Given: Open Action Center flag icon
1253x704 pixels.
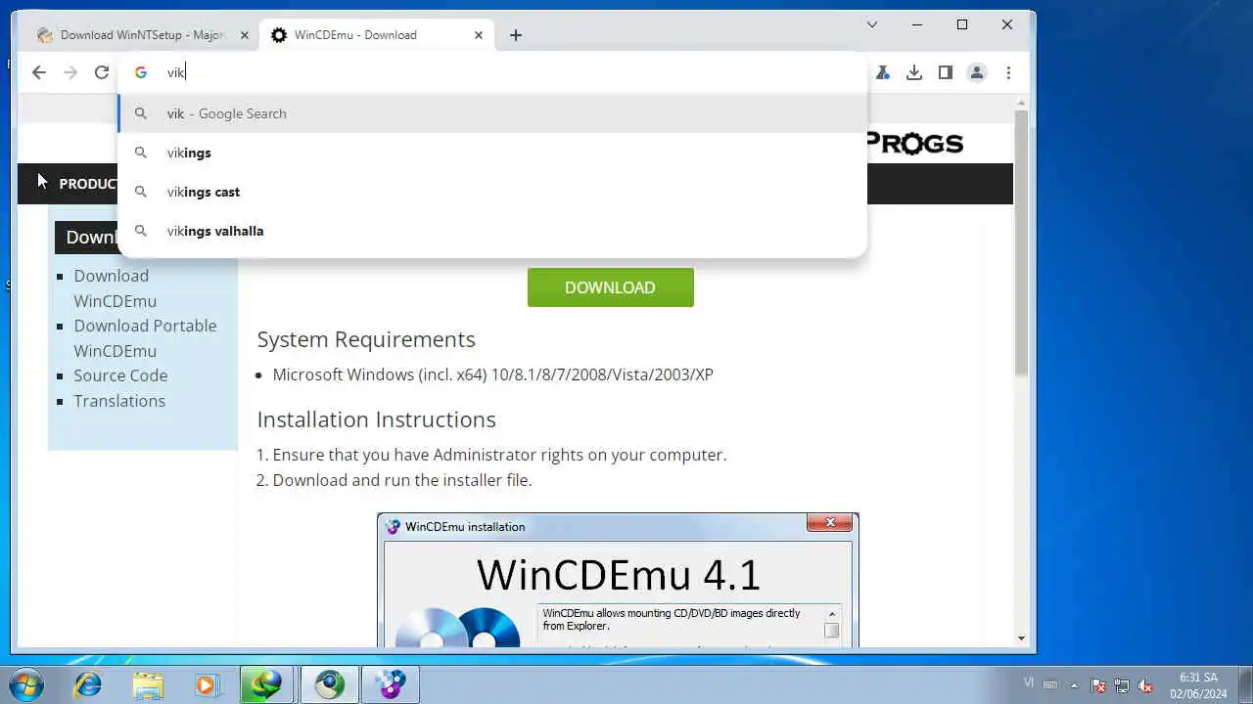Looking at the screenshot, I should point(1098,685).
